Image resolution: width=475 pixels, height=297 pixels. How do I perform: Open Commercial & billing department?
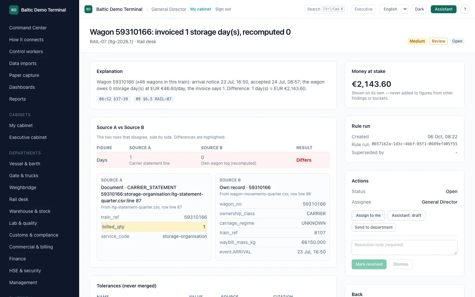[x=31, y=247]
